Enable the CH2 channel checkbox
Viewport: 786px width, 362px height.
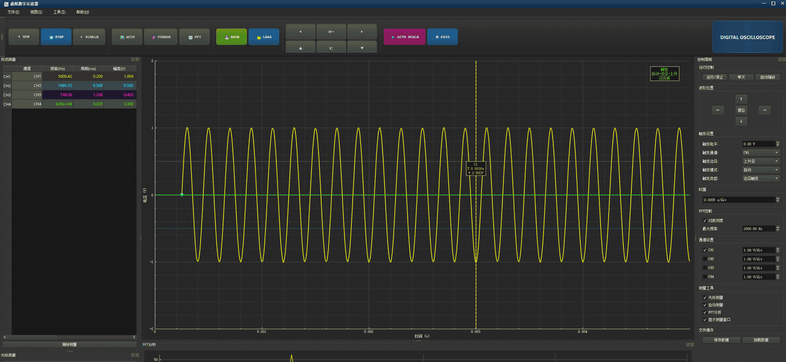[705, 259]
